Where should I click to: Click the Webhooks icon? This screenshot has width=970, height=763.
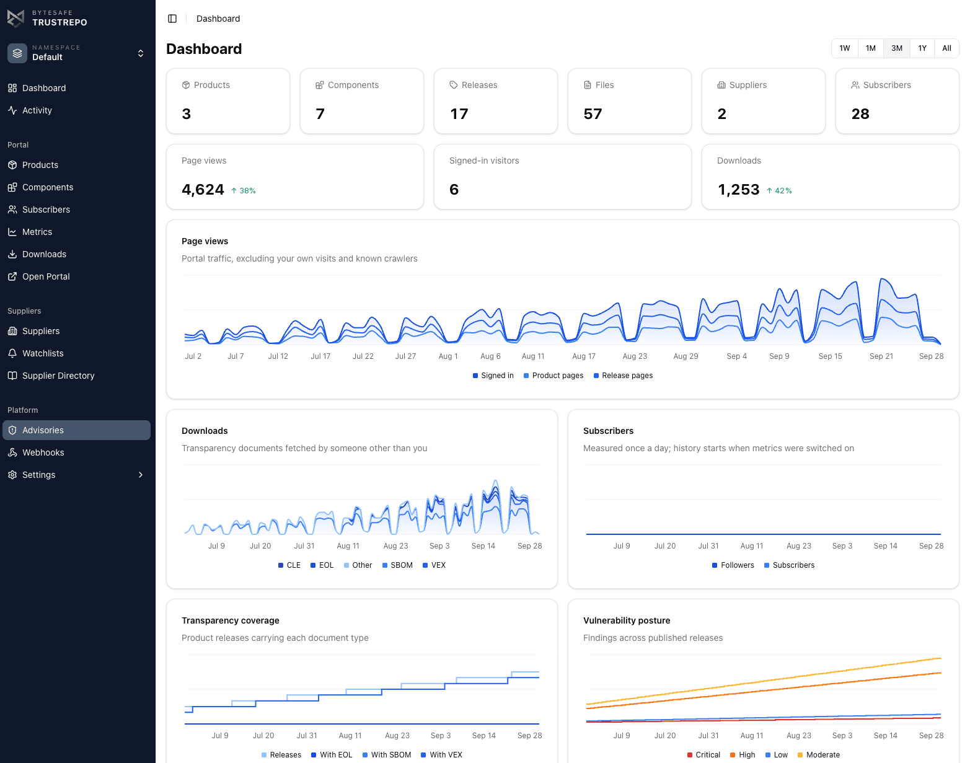tap(12, 452)
